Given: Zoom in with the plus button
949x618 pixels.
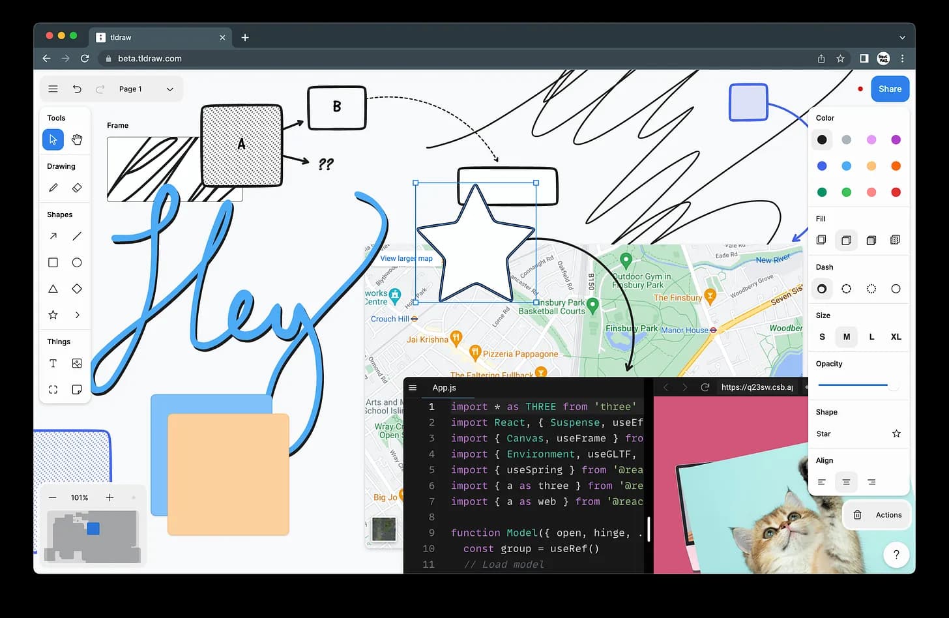Looking at the screenshot, I should tap(109, 497).
